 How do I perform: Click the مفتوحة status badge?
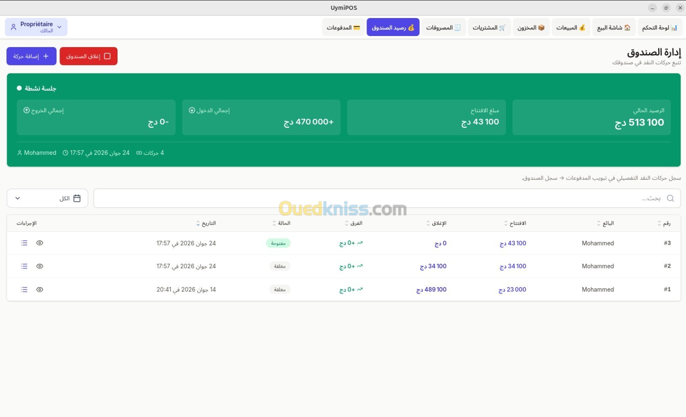(278, 243)
